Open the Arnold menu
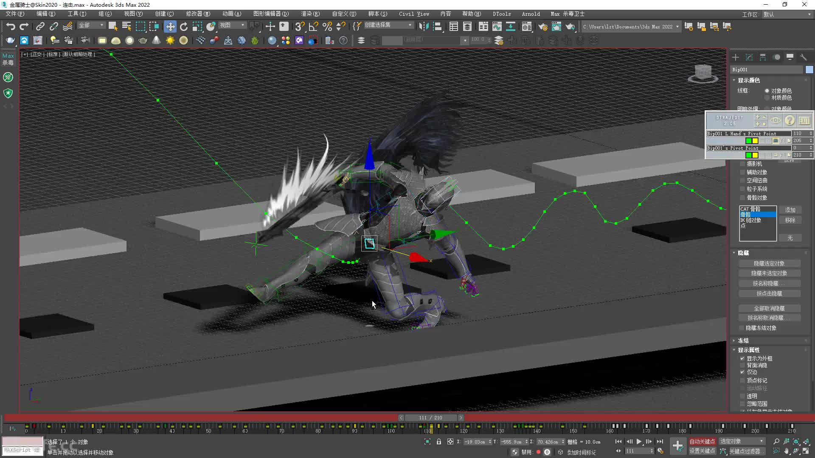The width and height of the screenshot is (815, 458). [x=531, y=14]
